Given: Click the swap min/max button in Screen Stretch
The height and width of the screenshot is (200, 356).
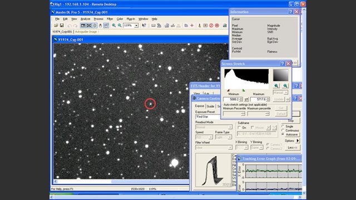Looking at the screenshot, I should [x=246, y=99].
